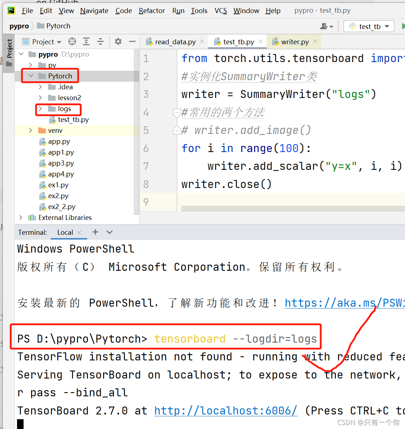
Task: Close the writer.py tab
Action: (x=314, y=42)
